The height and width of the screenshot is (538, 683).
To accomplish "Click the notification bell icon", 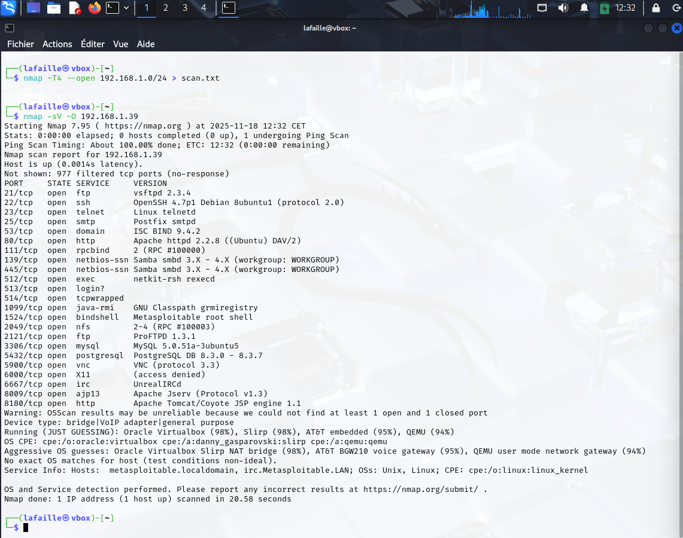I will tap(584, 8).
